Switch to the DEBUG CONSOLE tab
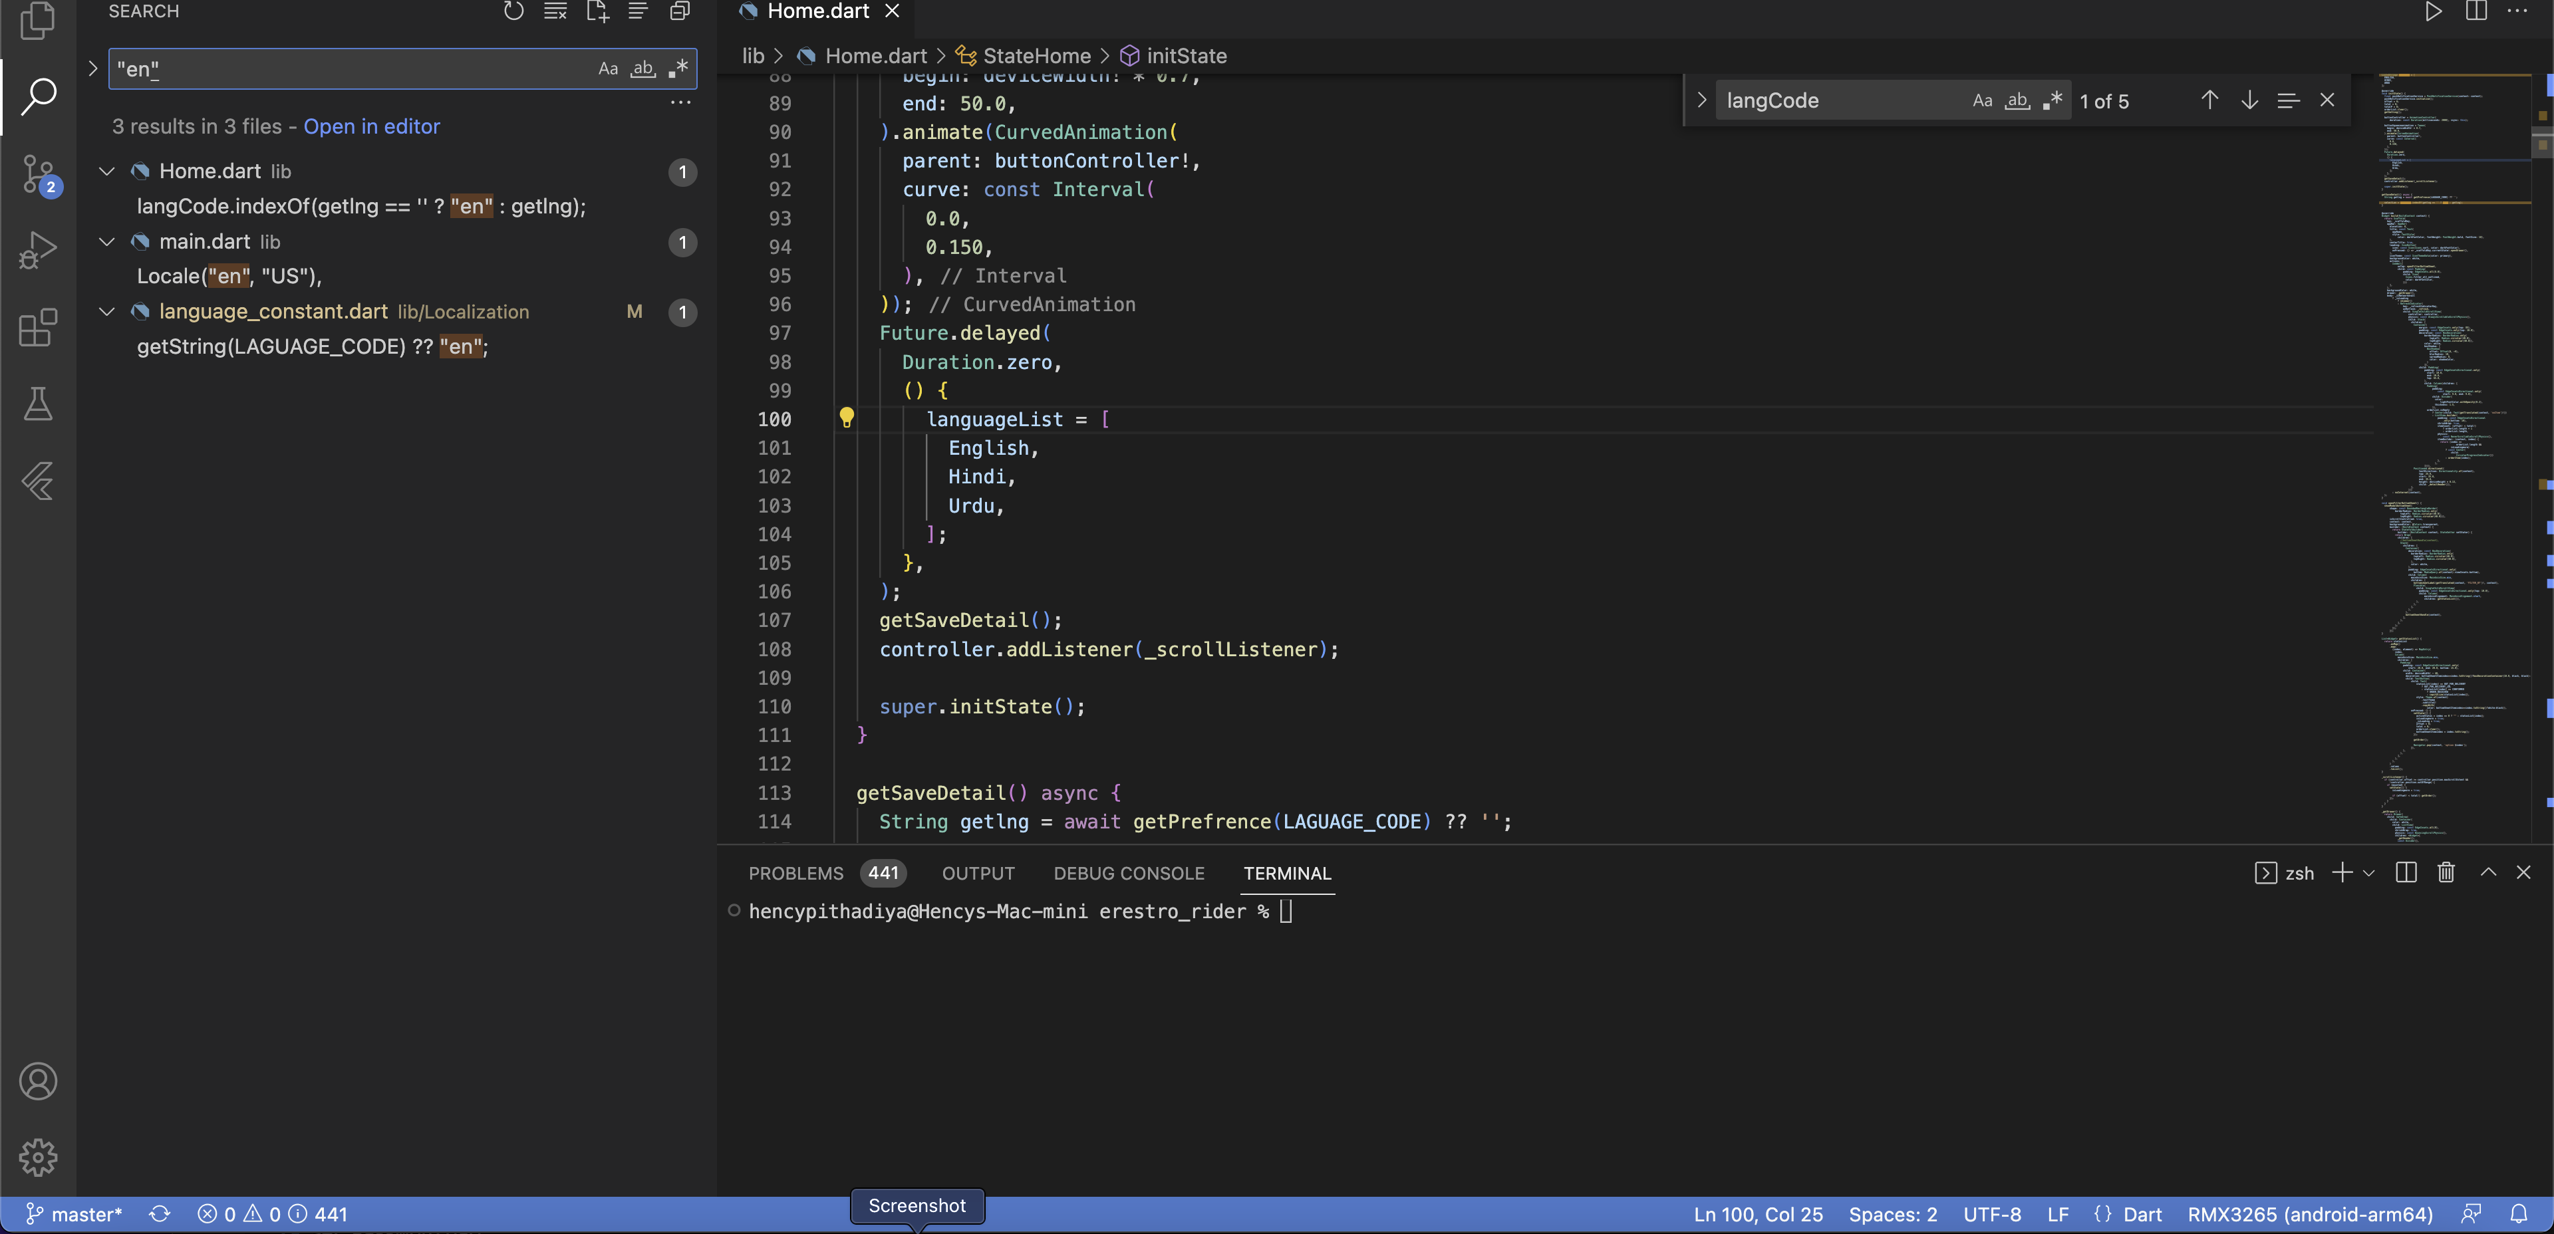2554x1234 pixels. point(1128,873)
